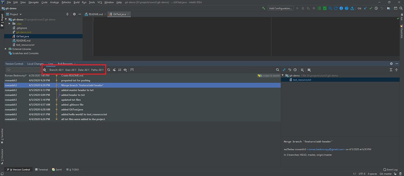Open the User: All filter dropdown
This screenshot has width=404, height=176.
click(x=71, y=70)
